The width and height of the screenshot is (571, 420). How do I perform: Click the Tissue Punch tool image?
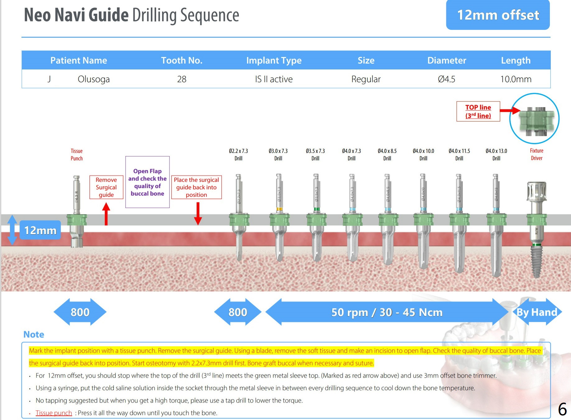[77, 212]
